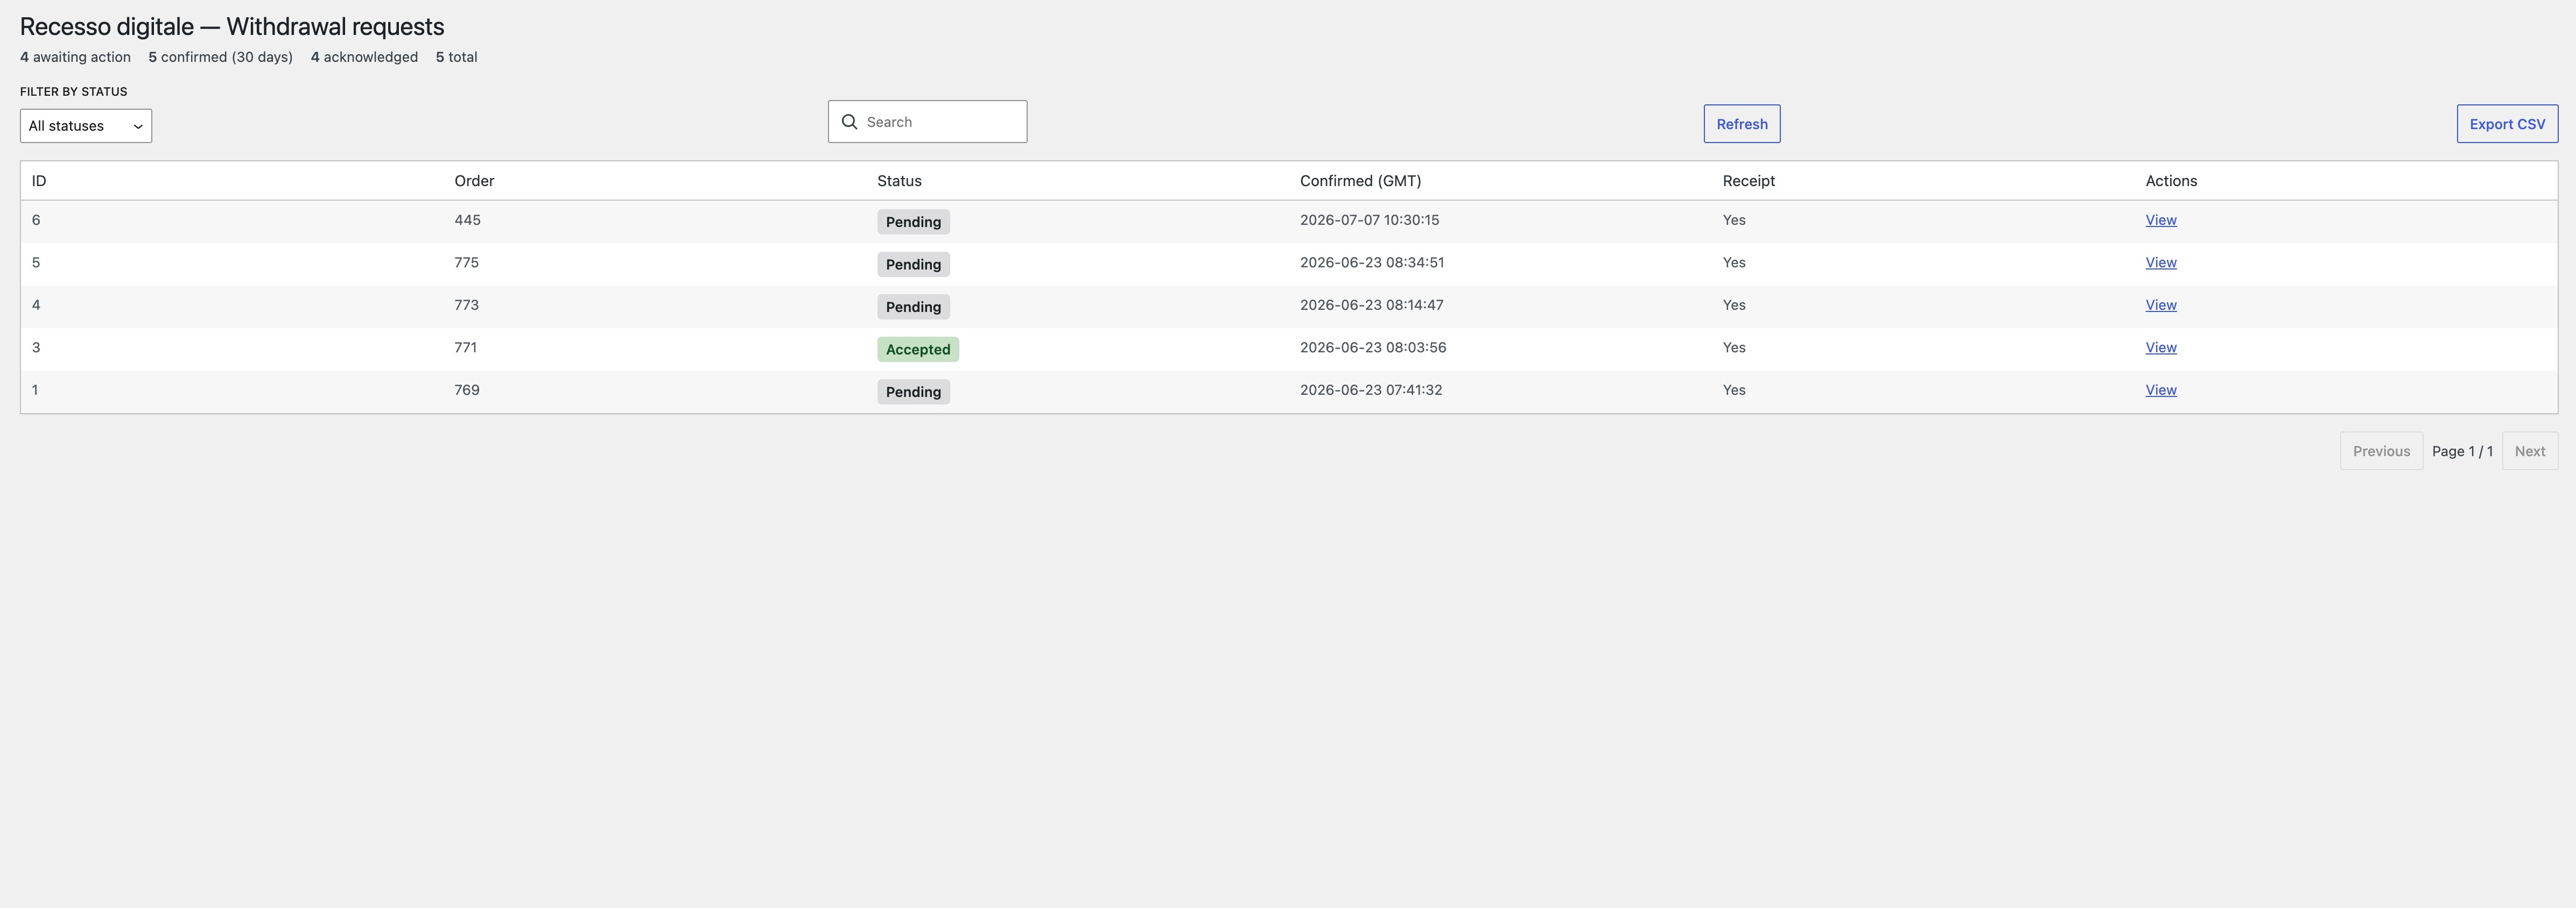Click the 'Page 1 / 1' indicator
The image size is (2576, 908).
pos(2462,451)
